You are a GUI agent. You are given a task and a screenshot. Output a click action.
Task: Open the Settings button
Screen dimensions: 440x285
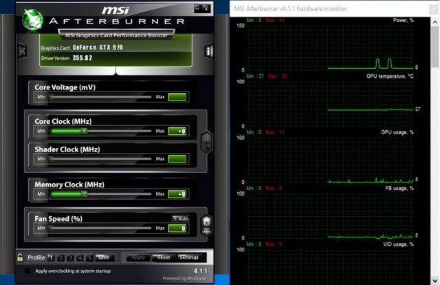click(189, 257)
